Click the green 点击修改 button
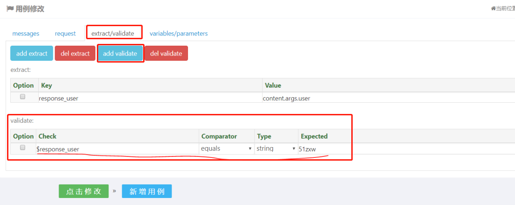This screenshot has width=515, height=205. point(84,191)
